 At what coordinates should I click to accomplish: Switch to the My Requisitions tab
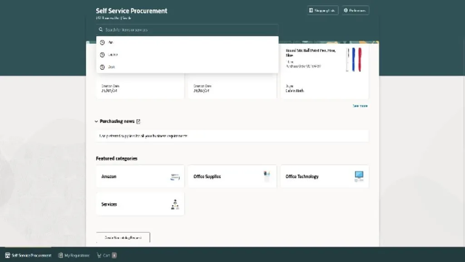74,255
